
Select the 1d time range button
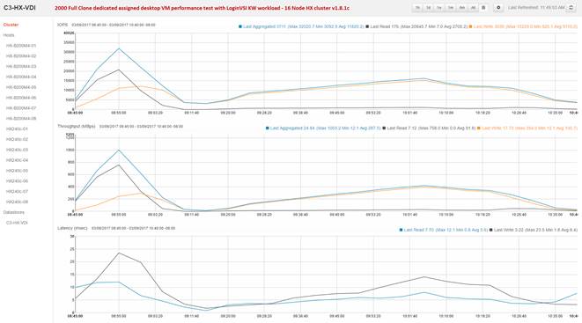429,7
